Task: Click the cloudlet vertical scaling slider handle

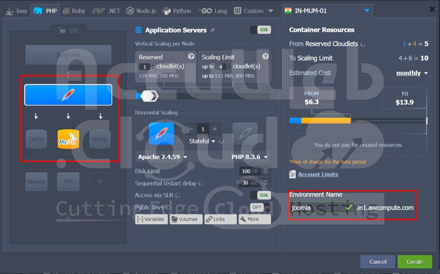Action: coord(149,96)
